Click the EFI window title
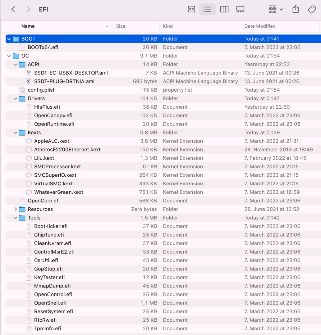This screenshot has height=335, width=321. [44, 9]
